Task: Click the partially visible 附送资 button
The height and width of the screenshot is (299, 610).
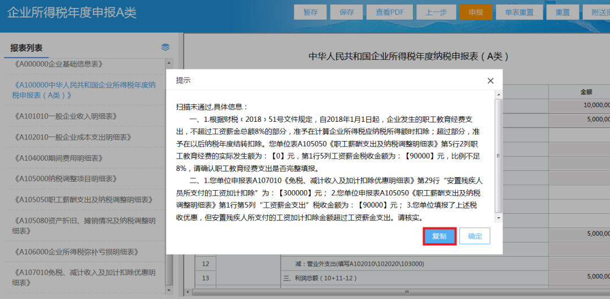Action: click(596, 12)
